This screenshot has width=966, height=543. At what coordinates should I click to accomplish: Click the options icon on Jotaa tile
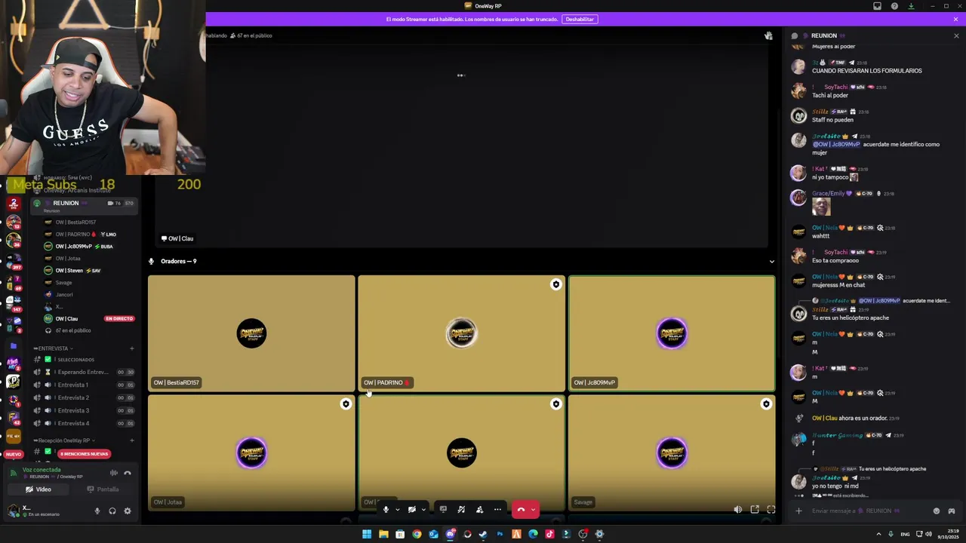(x=346, y=404)
